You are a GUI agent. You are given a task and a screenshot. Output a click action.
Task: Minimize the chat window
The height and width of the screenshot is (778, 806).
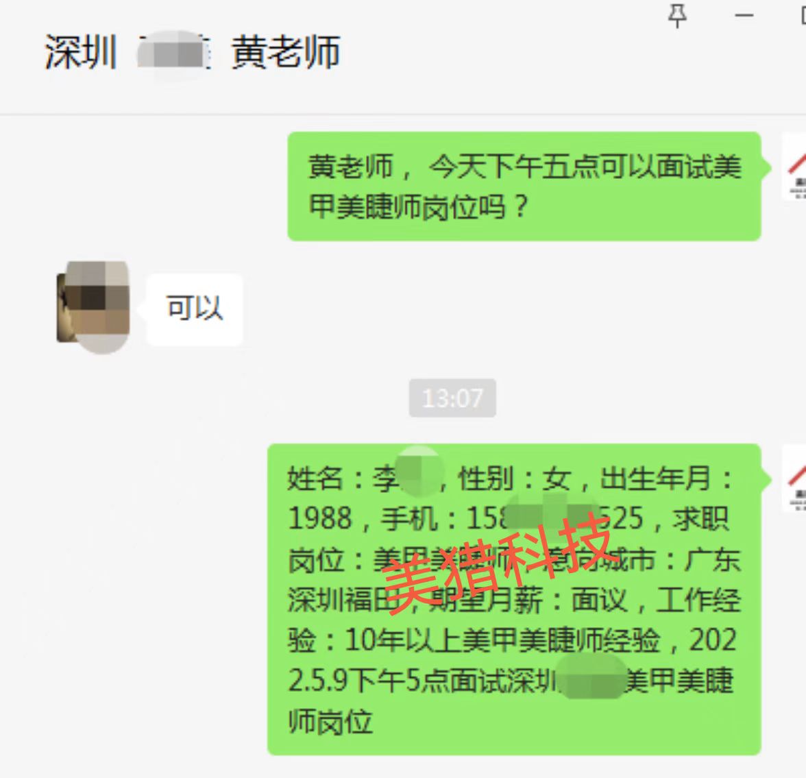pyautogui.click(x=744, y=16)
